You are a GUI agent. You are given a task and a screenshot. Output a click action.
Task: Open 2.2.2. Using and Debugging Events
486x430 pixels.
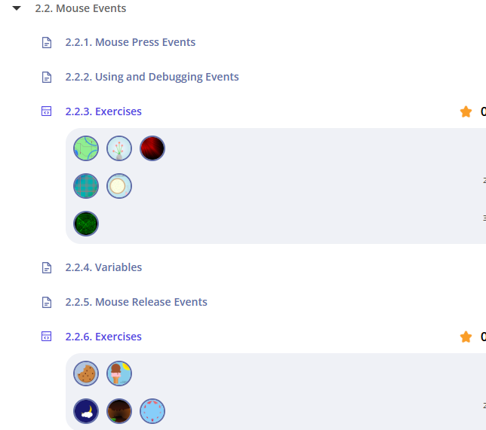tap(152, 77)
